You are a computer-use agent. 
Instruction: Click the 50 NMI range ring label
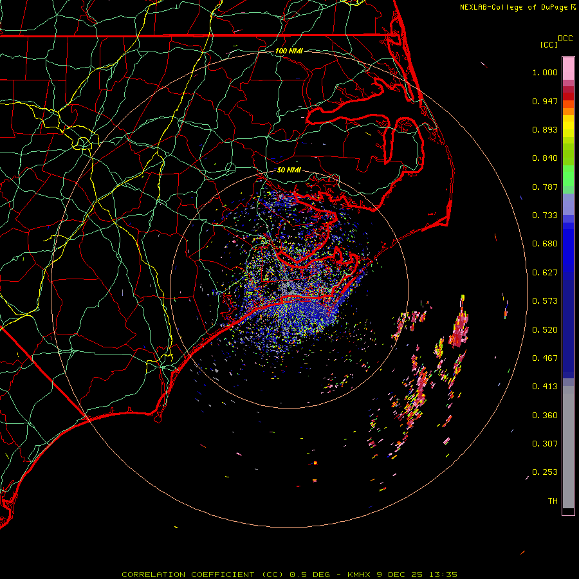(x=289, y=170)
